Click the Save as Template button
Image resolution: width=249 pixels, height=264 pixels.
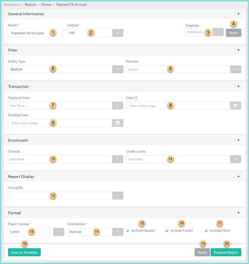[24, 252]
